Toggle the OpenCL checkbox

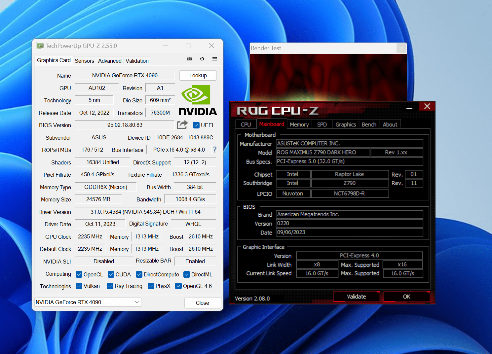coord(79,274)
